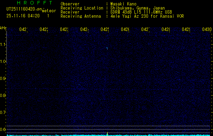Click the 0422 time marker
The width and height of the screenshot is (213, 136).
click(44, 30)
